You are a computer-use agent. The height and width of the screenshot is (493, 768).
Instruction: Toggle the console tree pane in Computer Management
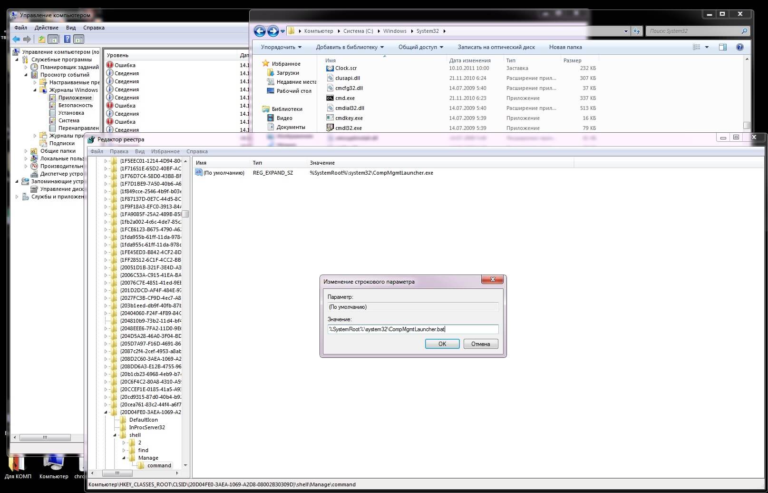coord(53,39)
